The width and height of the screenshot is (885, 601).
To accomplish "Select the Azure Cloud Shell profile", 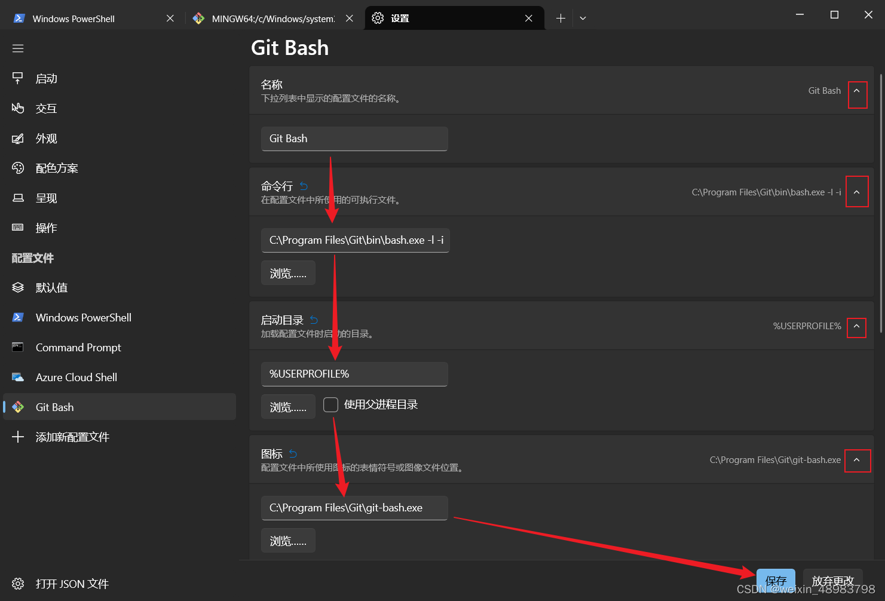I will point(120,377).
